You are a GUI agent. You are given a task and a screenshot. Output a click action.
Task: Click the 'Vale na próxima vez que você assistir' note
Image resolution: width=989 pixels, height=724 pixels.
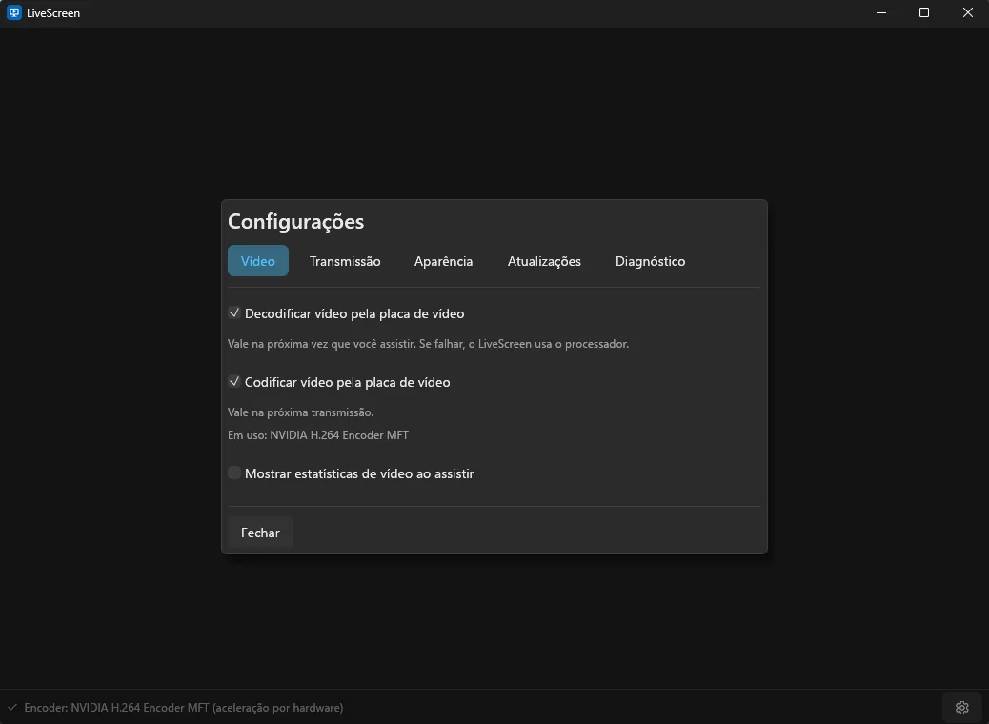428,344
